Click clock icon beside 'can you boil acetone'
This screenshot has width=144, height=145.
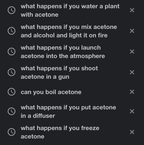[11, 92]
